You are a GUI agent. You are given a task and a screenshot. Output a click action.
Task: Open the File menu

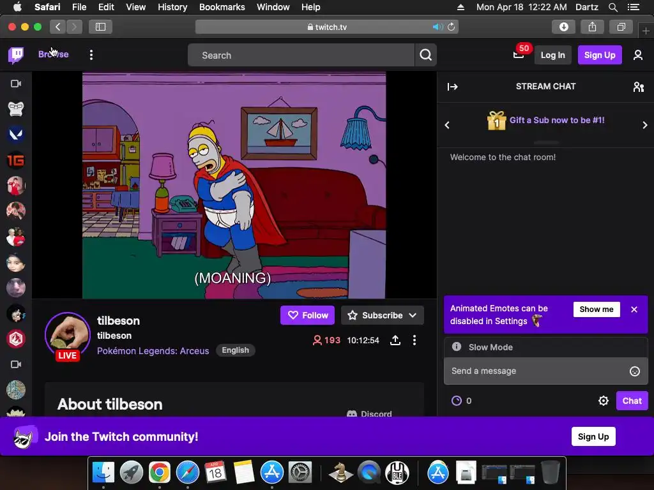[79, 7]
